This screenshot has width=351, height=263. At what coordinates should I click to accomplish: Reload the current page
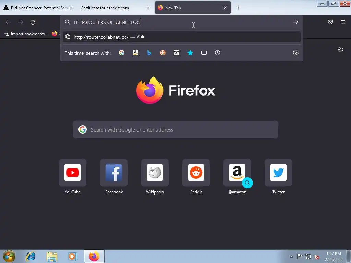point(33,22)
